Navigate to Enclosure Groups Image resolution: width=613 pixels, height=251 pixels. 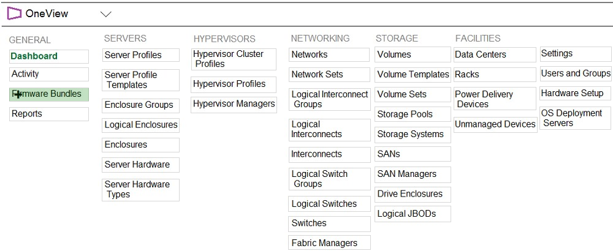point(141,105)
